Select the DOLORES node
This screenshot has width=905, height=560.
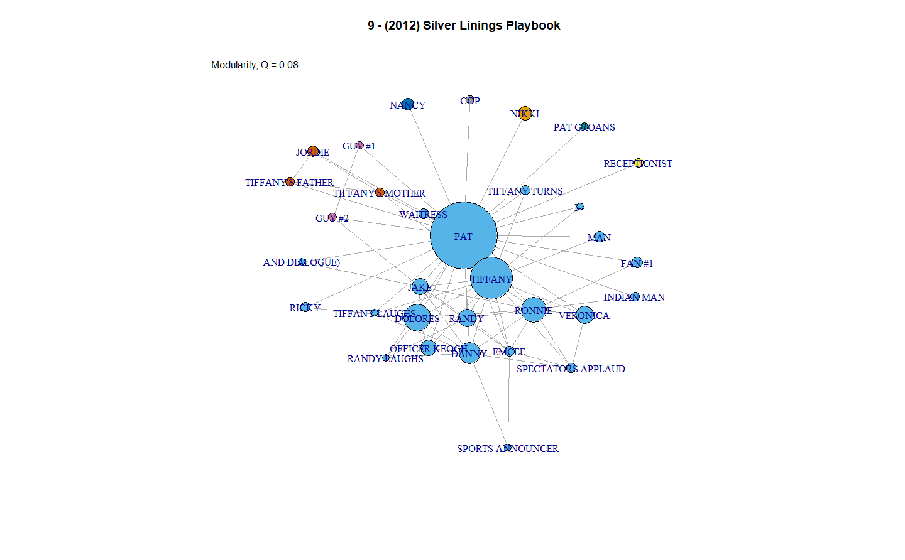[x=417, y=318]
